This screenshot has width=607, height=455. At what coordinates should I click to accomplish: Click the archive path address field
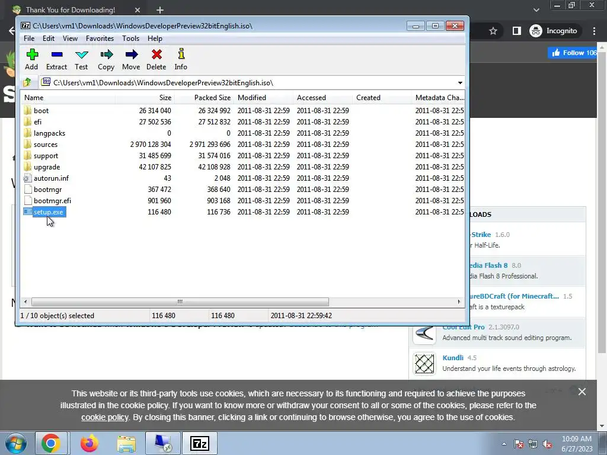pyautogui.click(x=248, y=83)
